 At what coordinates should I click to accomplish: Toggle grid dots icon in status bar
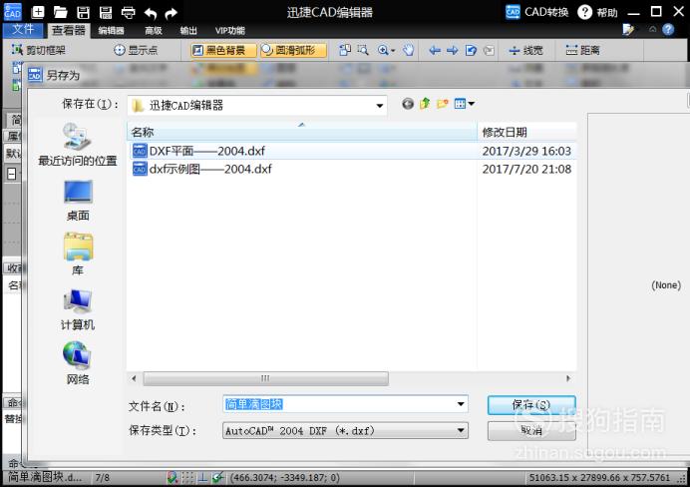click(x=187, y=477)
